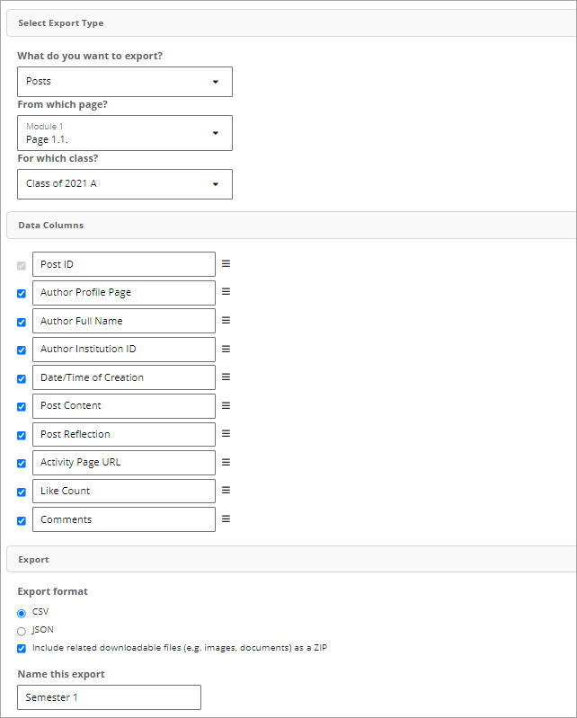Viewport: 577px width, 718px height.
Task: Click reorder handle beside Date/Time of Creation
Action: [x=226, y=377]
